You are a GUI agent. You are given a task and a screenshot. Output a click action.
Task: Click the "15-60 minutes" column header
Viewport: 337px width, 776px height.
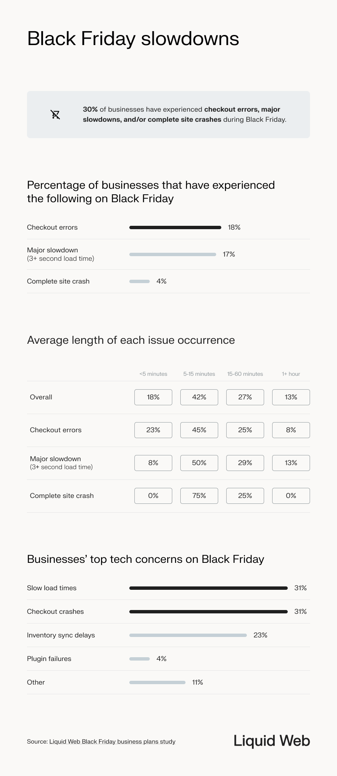click(x=245, y=374)
